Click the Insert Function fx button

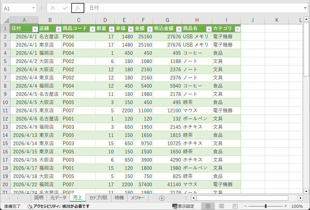[78, 8]
